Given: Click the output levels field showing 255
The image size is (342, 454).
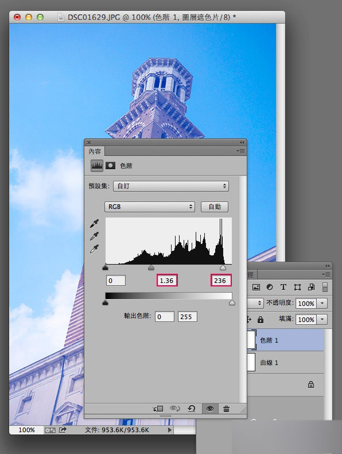Looking at the screenshot, I should click(188, 316).
